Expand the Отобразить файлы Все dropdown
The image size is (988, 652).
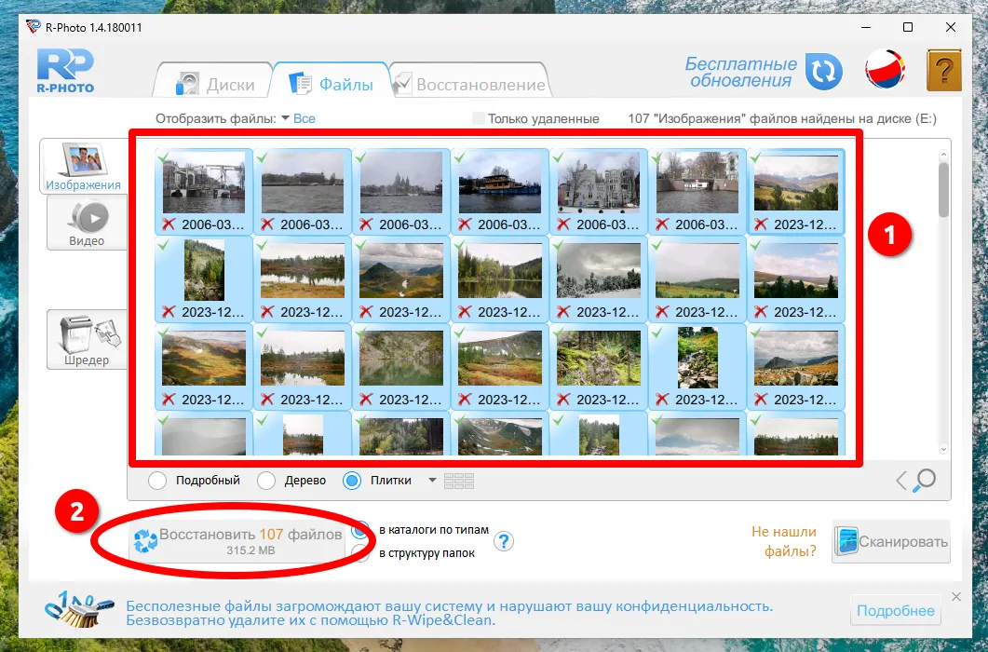point(305,119)
